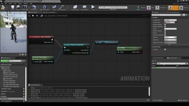189x106 pixels.
Task: Save the blueprint asset
Action: point(12,8)
